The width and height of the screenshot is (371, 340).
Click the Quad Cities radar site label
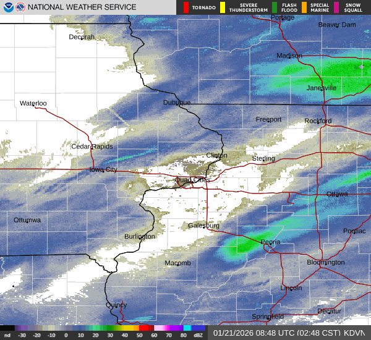click(192, 180)
